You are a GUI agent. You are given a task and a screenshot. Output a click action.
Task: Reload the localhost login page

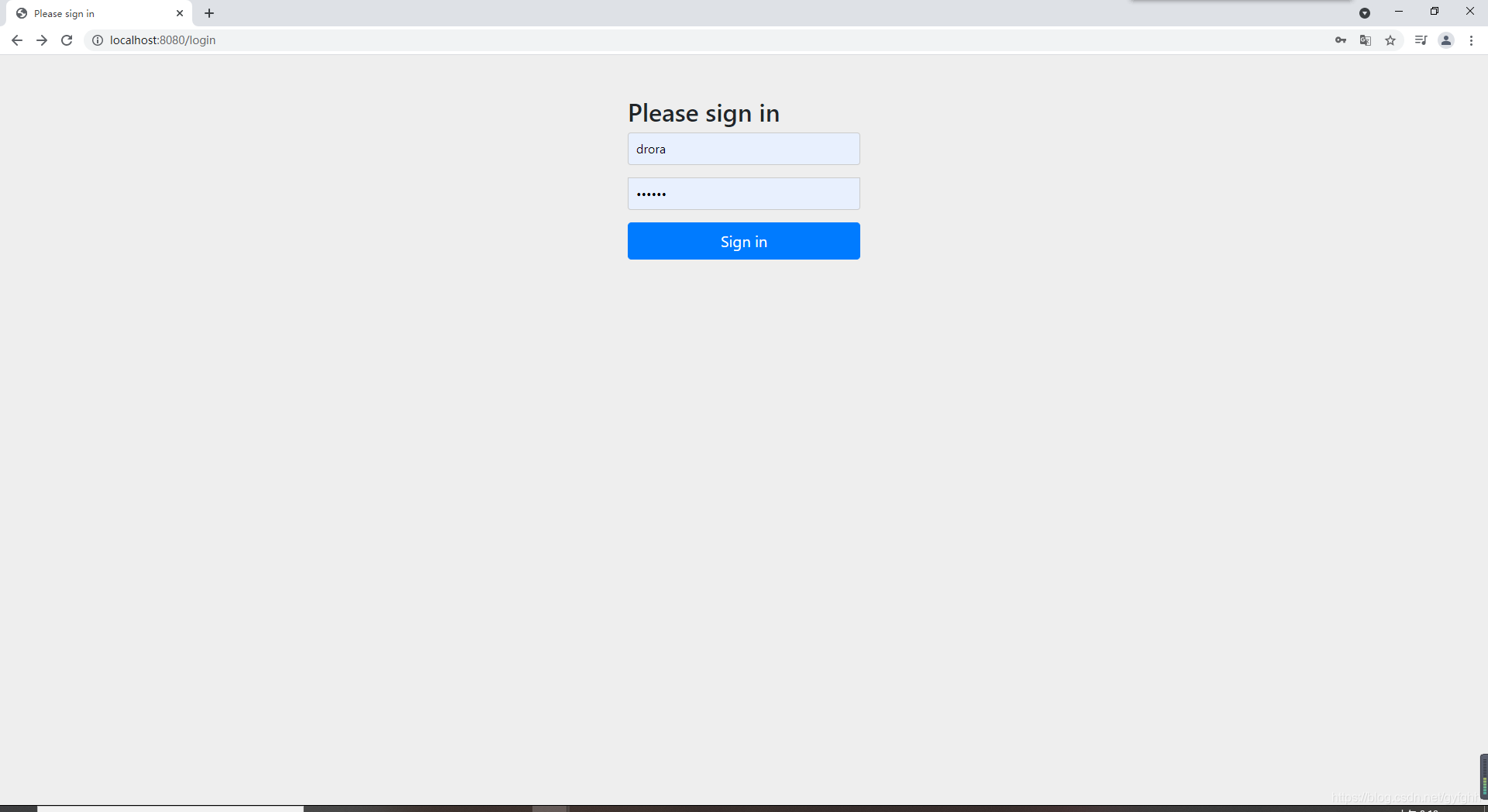[67, 40]
